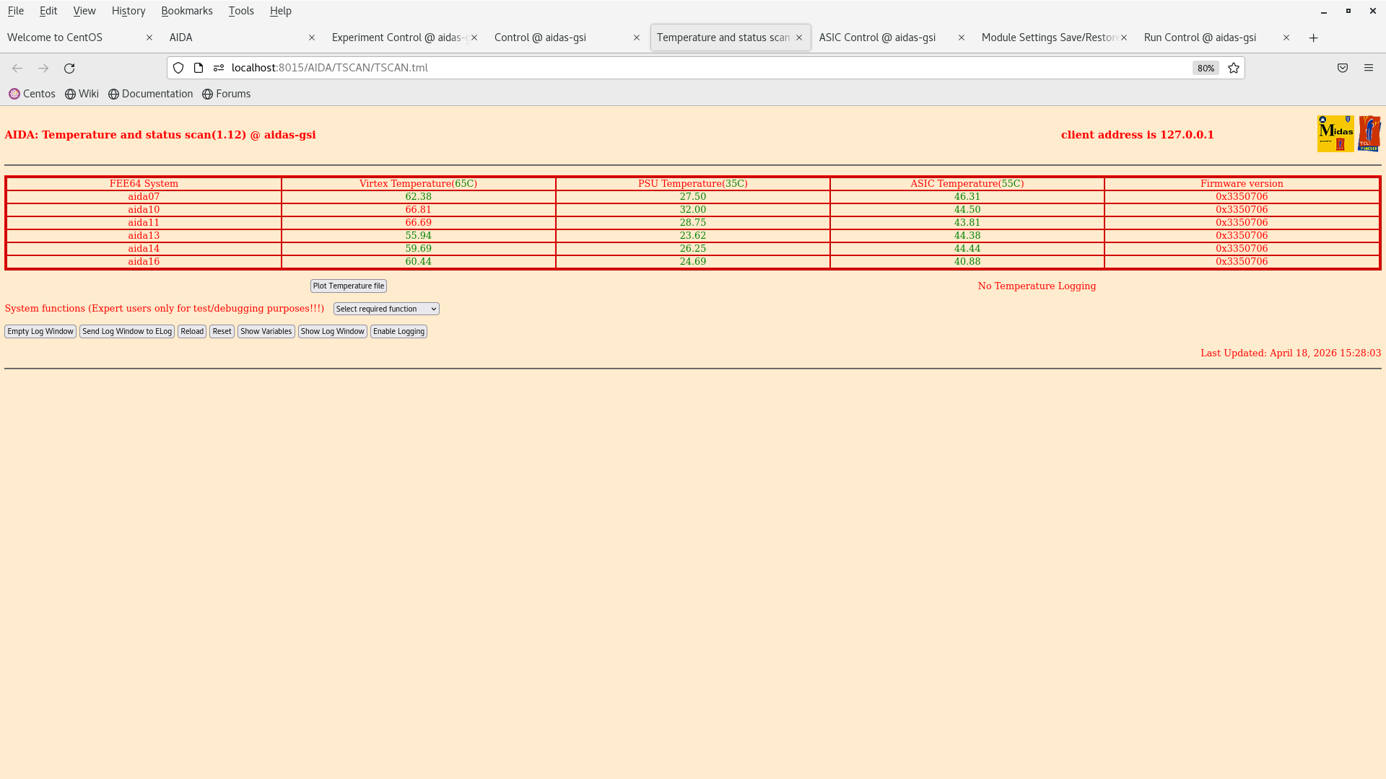Open the Wiki bookmark
Image resolution: width=1386 pixels, height=779 pixels.
pyautogui.click(x=82, y=94)
